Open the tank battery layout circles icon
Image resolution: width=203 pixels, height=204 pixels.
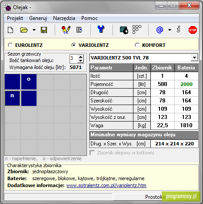click(x=137, y=30)
